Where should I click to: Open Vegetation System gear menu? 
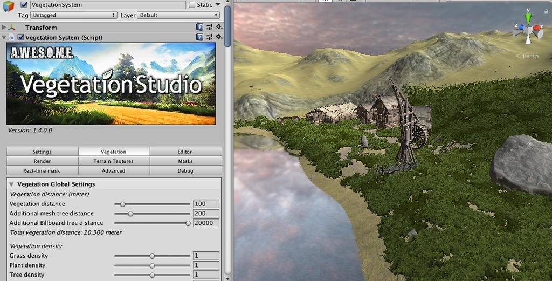pyautogui.click(x=219, y=37)
